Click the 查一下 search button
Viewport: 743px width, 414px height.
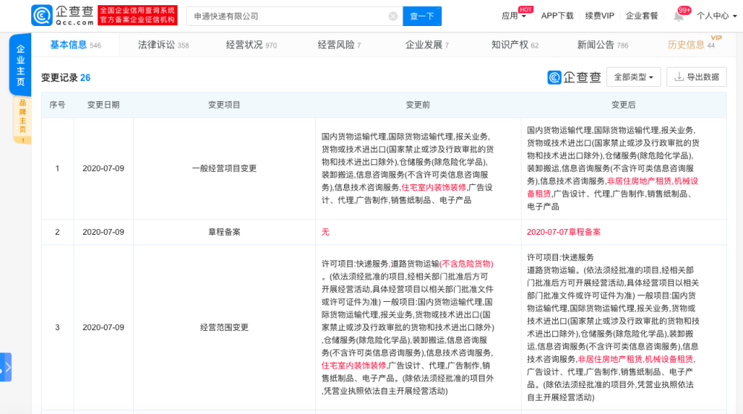[x=422, y=16]
